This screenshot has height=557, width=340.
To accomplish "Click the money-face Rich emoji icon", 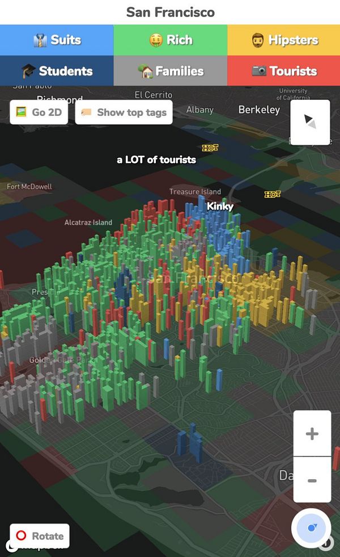I will [x=156, y=40].
